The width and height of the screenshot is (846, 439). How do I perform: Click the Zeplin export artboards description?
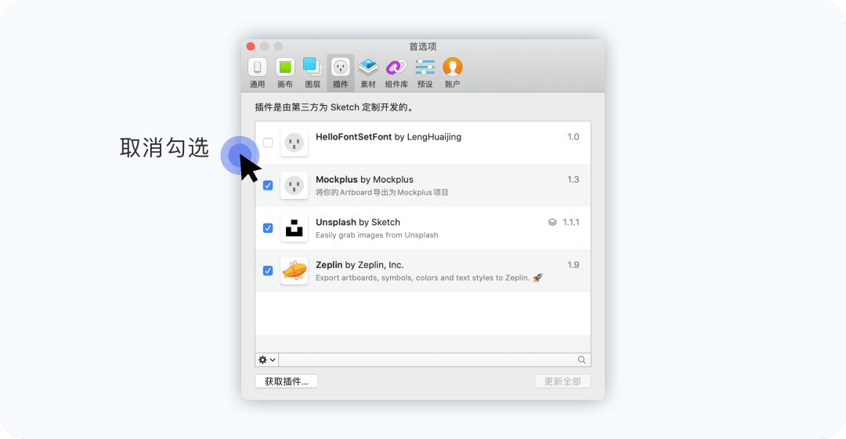tap(429, 278)
